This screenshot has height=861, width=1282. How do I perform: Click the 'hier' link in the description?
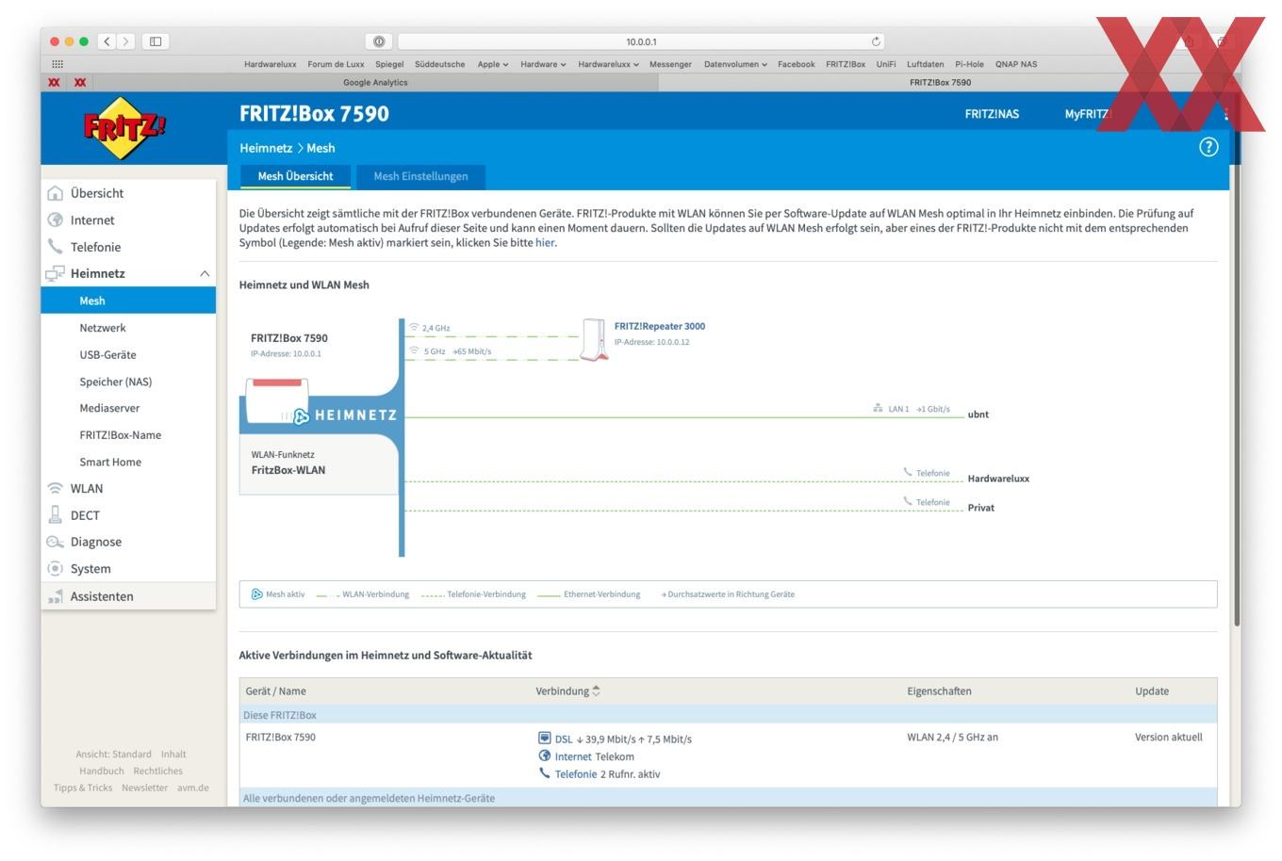pyautogui.click(x=545, y=243)
